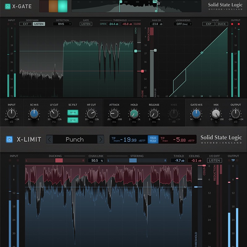
Task: Enable DUCK mode button
Action: click(x=222, y=24)
